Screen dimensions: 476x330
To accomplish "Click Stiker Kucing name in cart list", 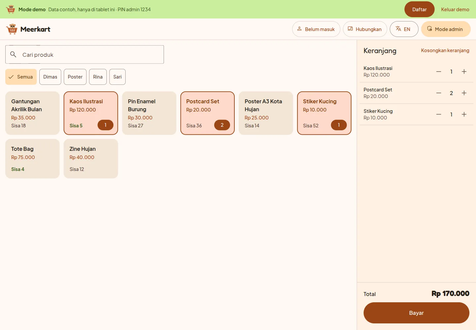I will (378, 111).
